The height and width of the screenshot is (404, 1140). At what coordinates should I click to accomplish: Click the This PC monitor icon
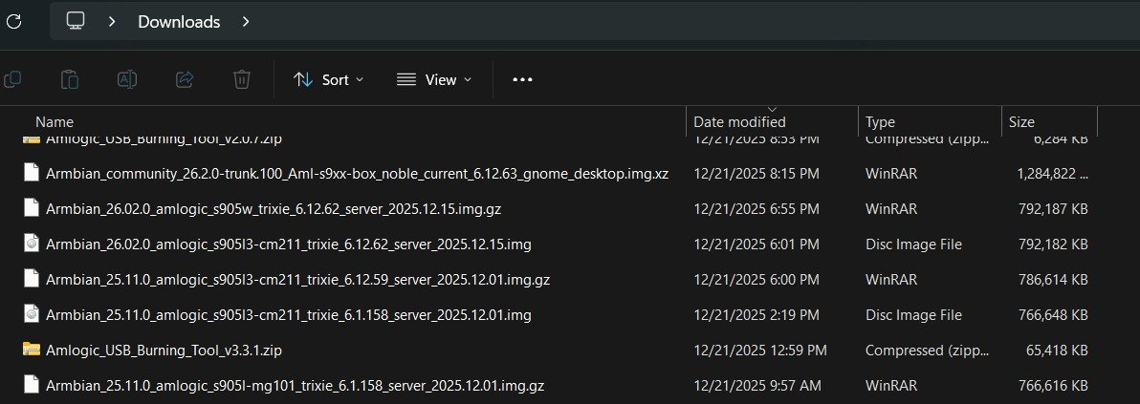[76, 21]
